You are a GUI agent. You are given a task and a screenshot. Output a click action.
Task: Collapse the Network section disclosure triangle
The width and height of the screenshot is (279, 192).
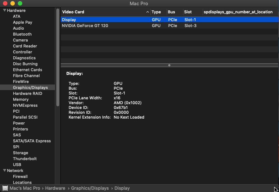[x=4, y=171]
